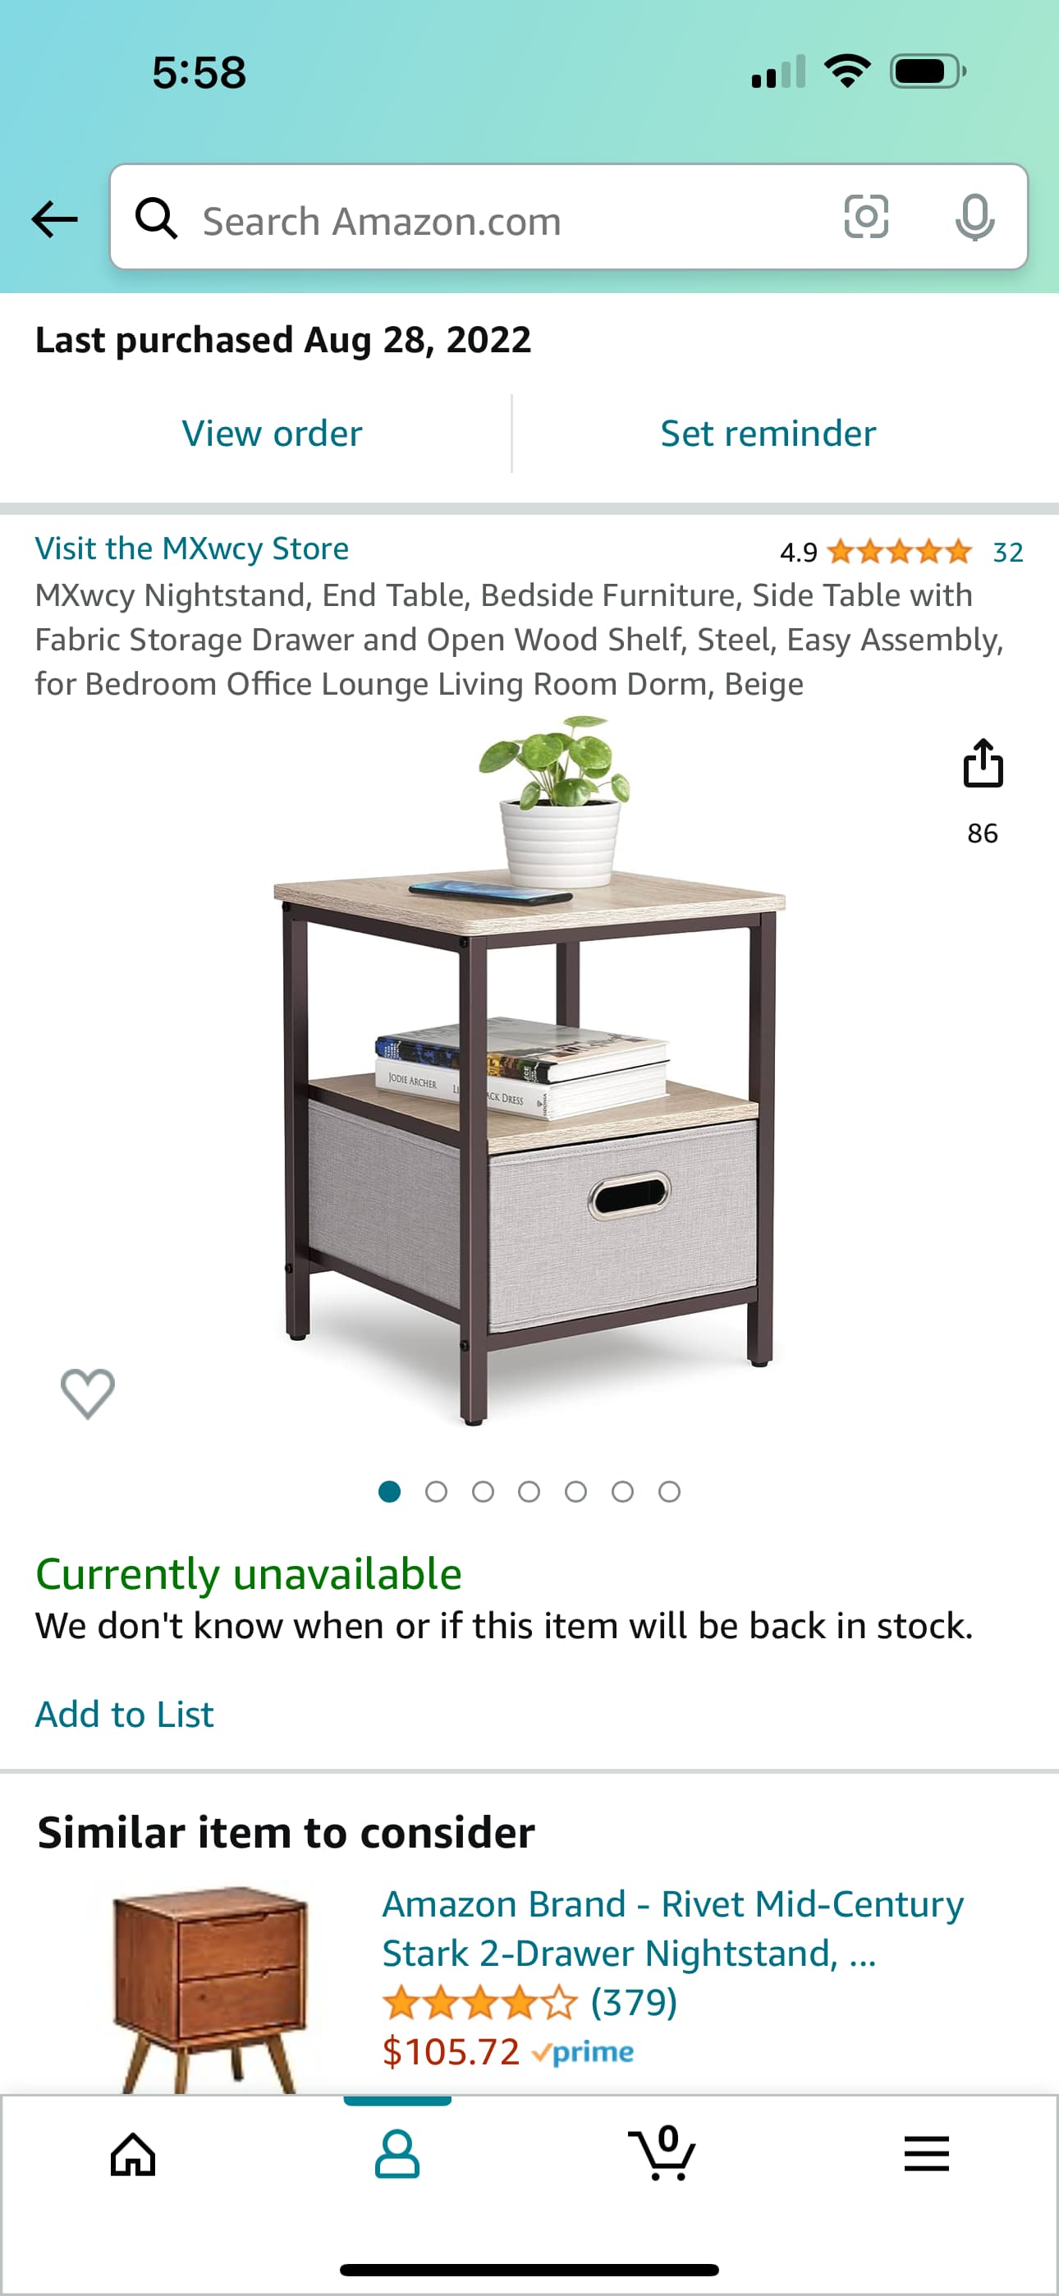The image size is (1059, 2296).
Task: Open the Home tab icon
Action: tap(133, 2156)
